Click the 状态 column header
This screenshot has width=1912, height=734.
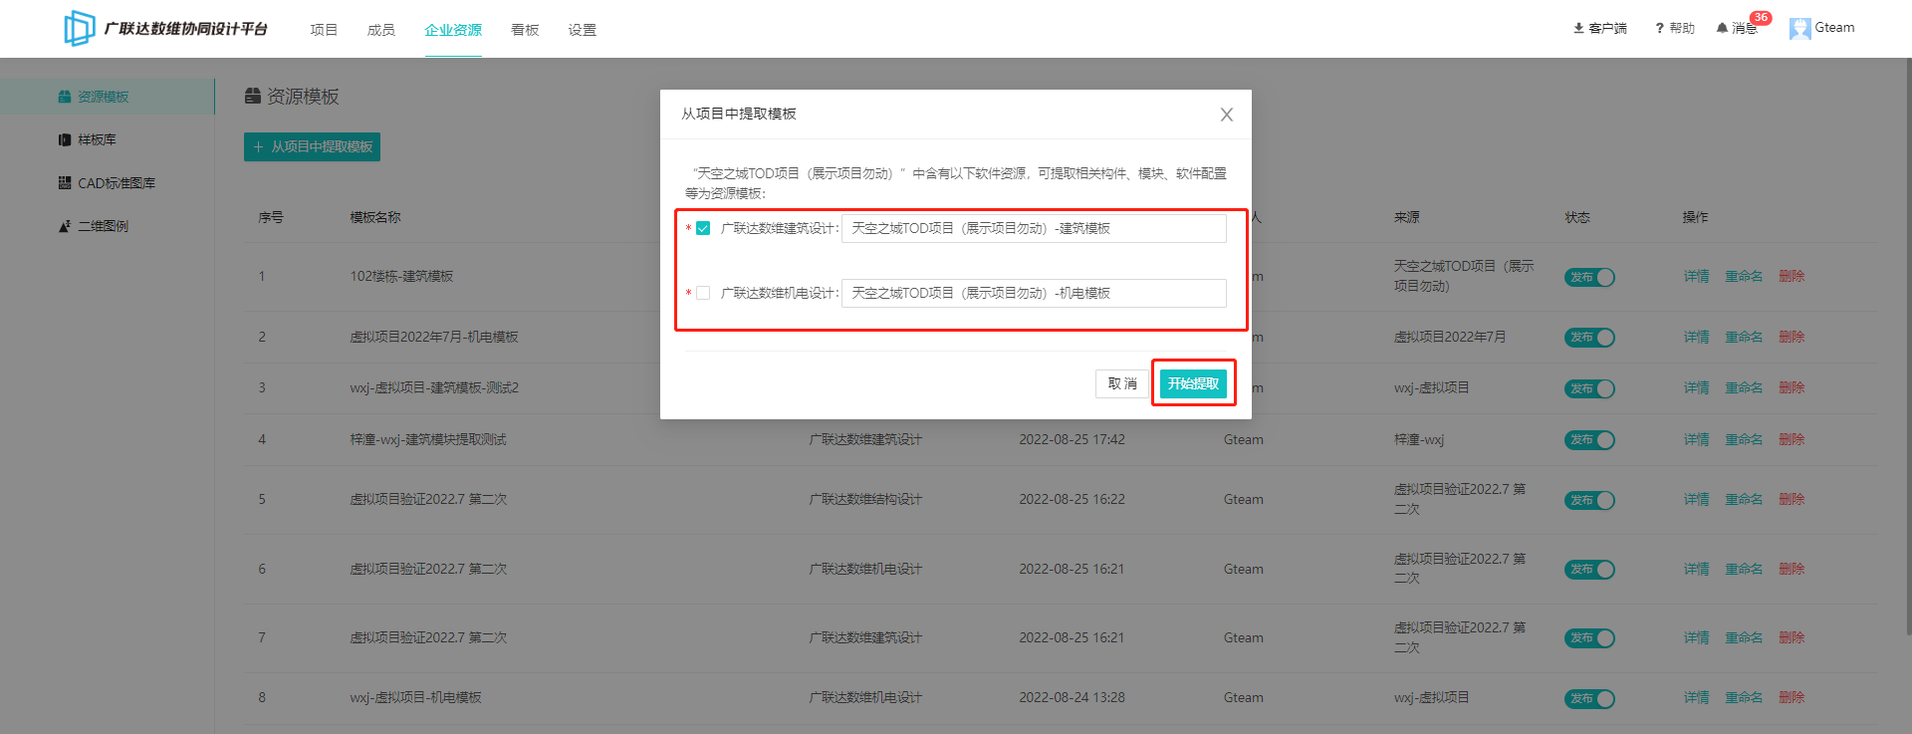point(1577,217)
